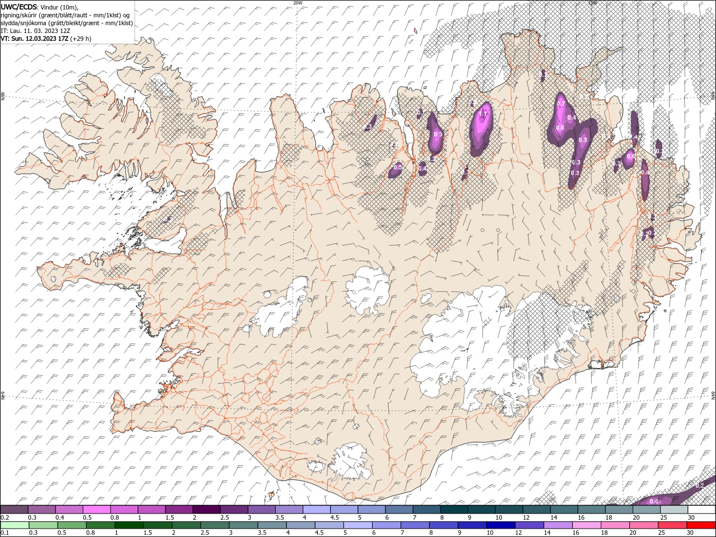The height and width of the screenshot is (537, 716).
Task: Select the rain row swatch labeled 25
Action: point(672,525)
